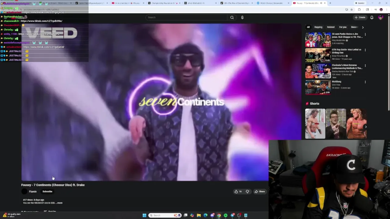
Task: Open Copilot from the taskbar
Action: (192, 215)
